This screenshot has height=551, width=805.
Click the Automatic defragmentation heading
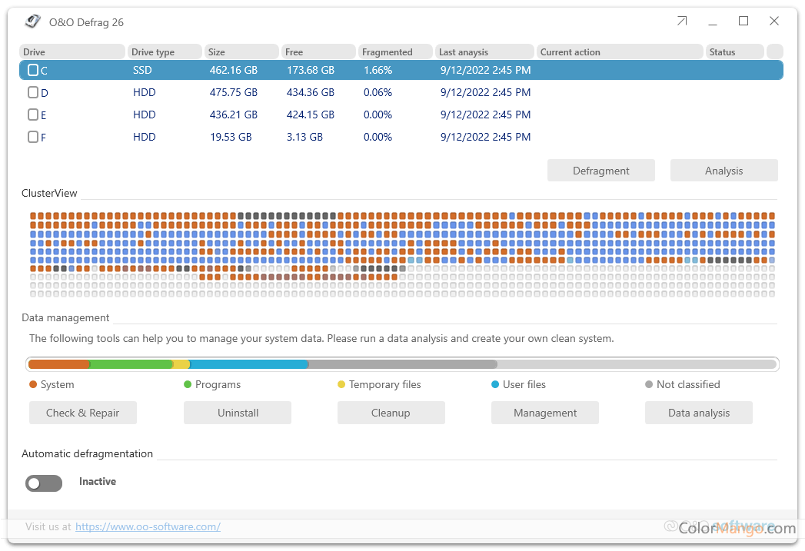coord(88,453)
